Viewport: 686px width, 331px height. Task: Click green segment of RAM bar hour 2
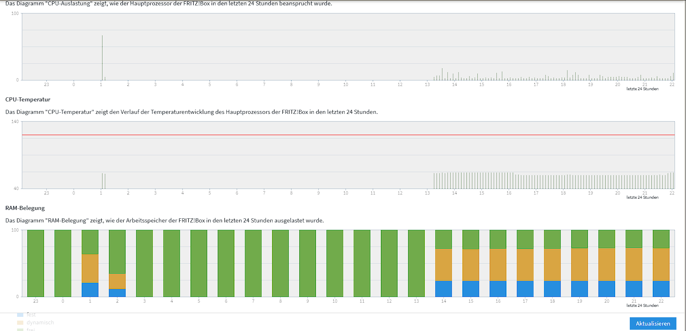tap(117, 252)
